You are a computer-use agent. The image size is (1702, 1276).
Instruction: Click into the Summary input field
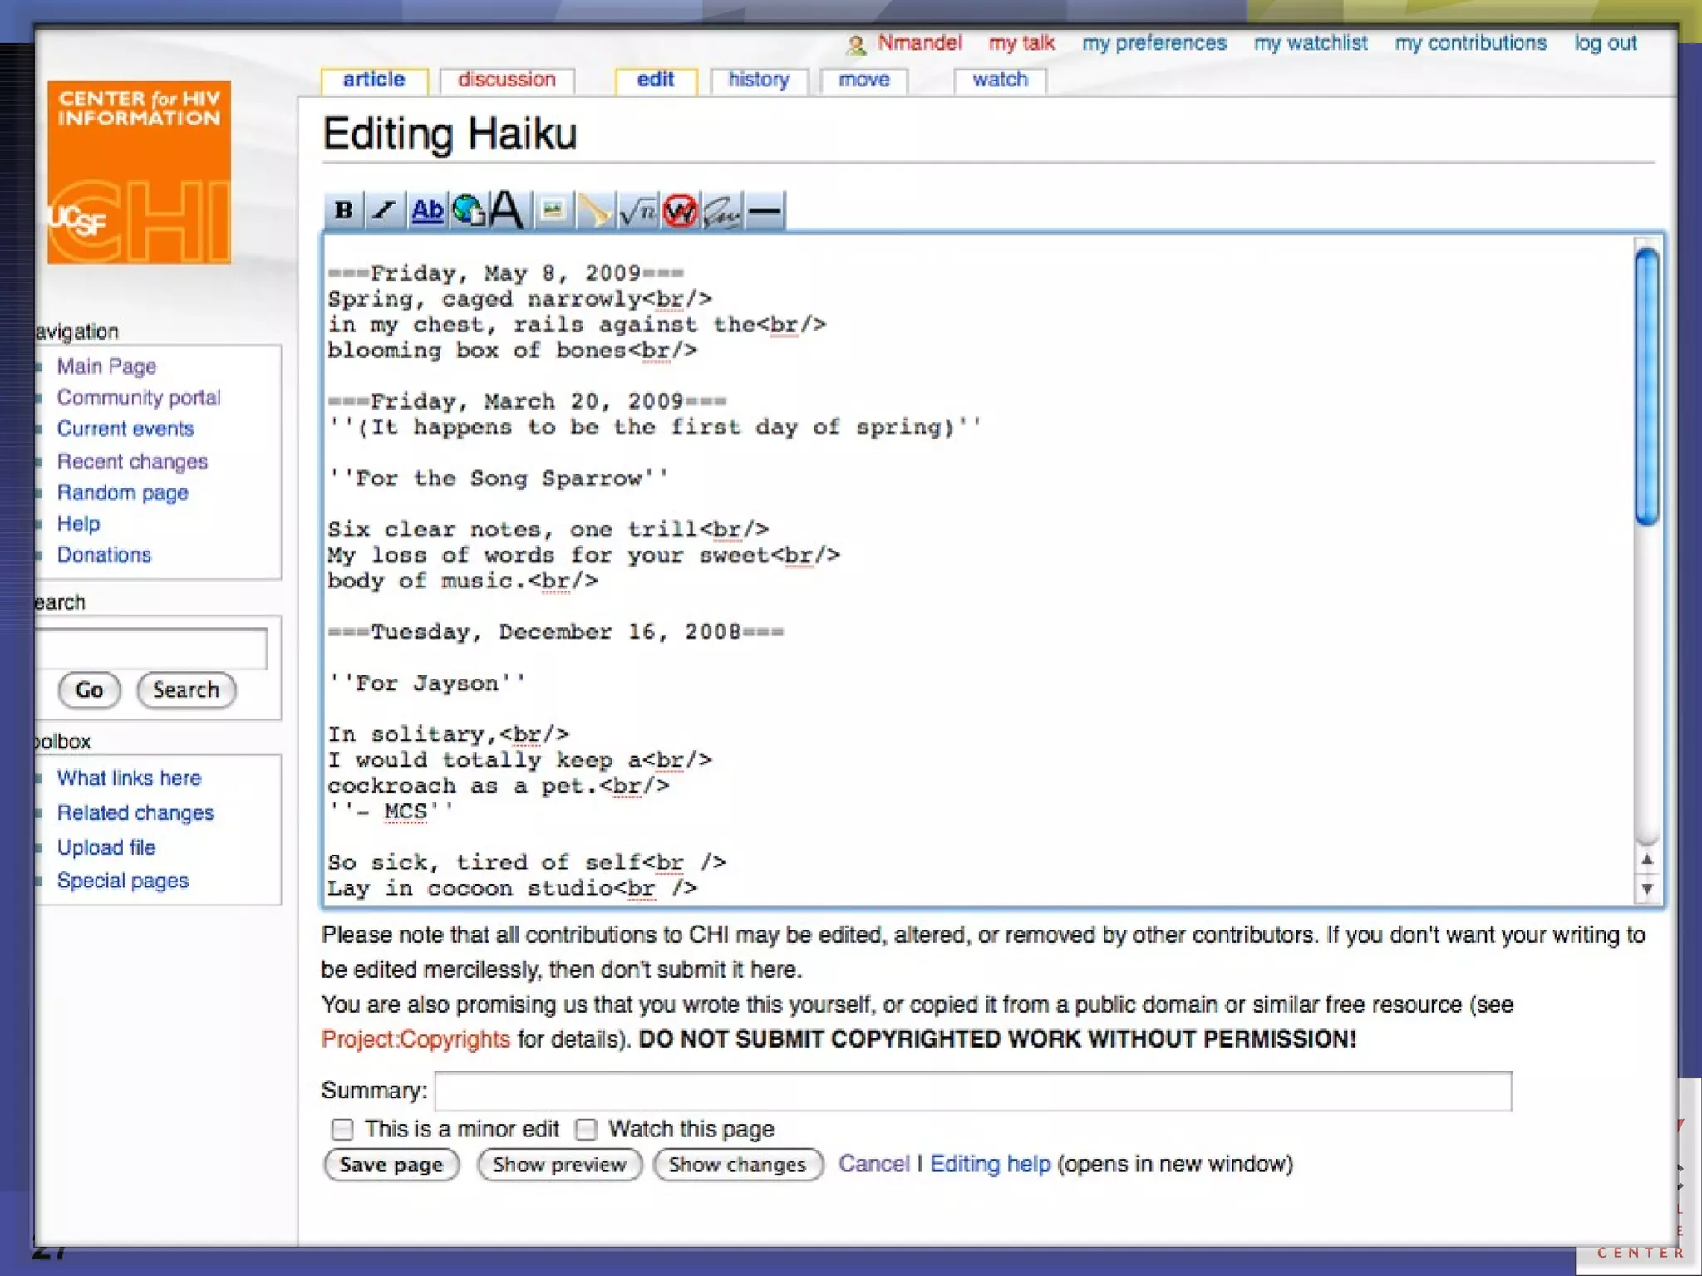(972, 1091)
